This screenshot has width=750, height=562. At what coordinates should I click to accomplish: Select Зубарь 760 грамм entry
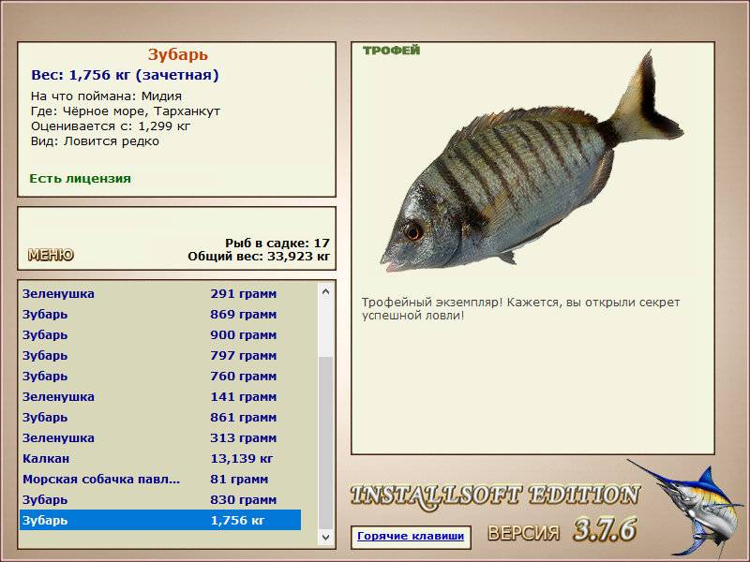tap(160, 376)
